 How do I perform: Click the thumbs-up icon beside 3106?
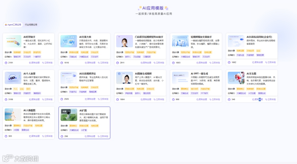tap(6, 99)
